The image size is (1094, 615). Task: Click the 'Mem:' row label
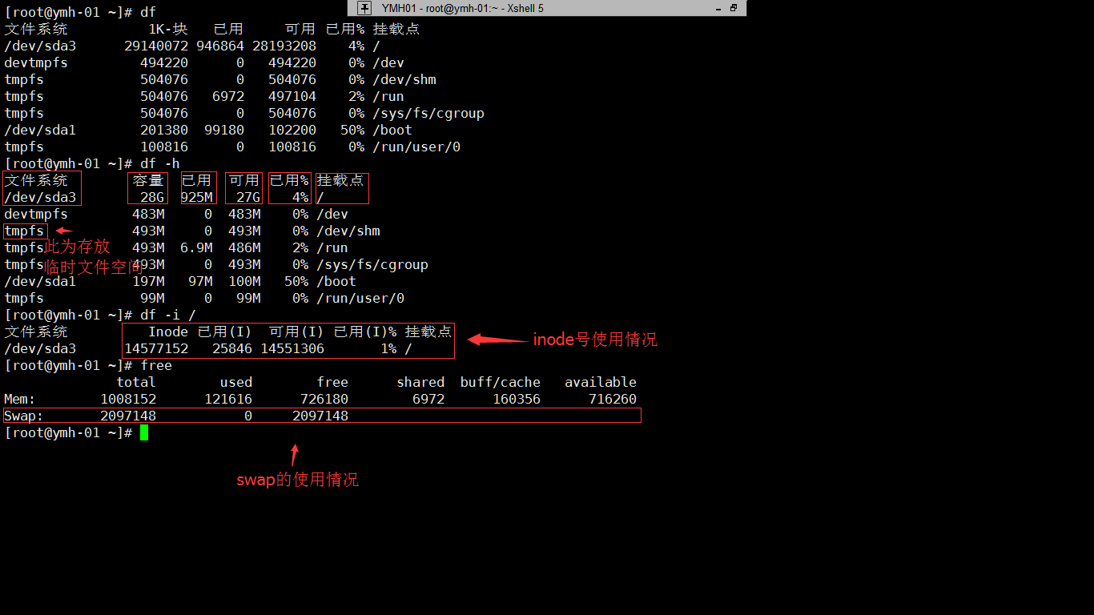[x=20, y=399]
